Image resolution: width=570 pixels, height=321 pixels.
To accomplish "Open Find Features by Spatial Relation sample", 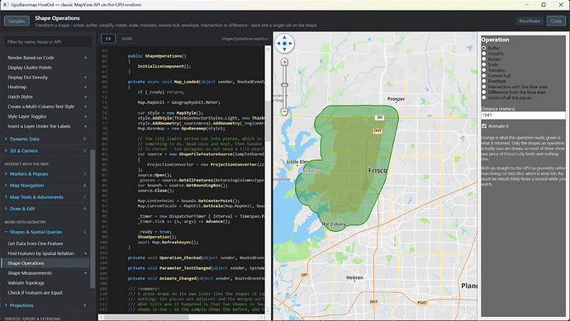I will click(45, 253).
